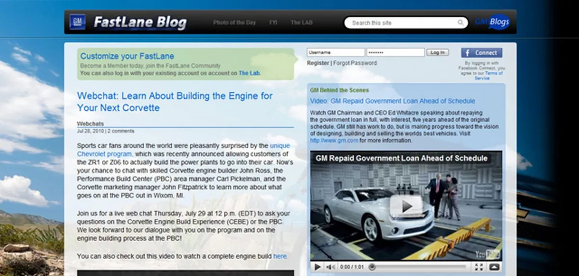Click the Log In button

[x=438, y=53]
